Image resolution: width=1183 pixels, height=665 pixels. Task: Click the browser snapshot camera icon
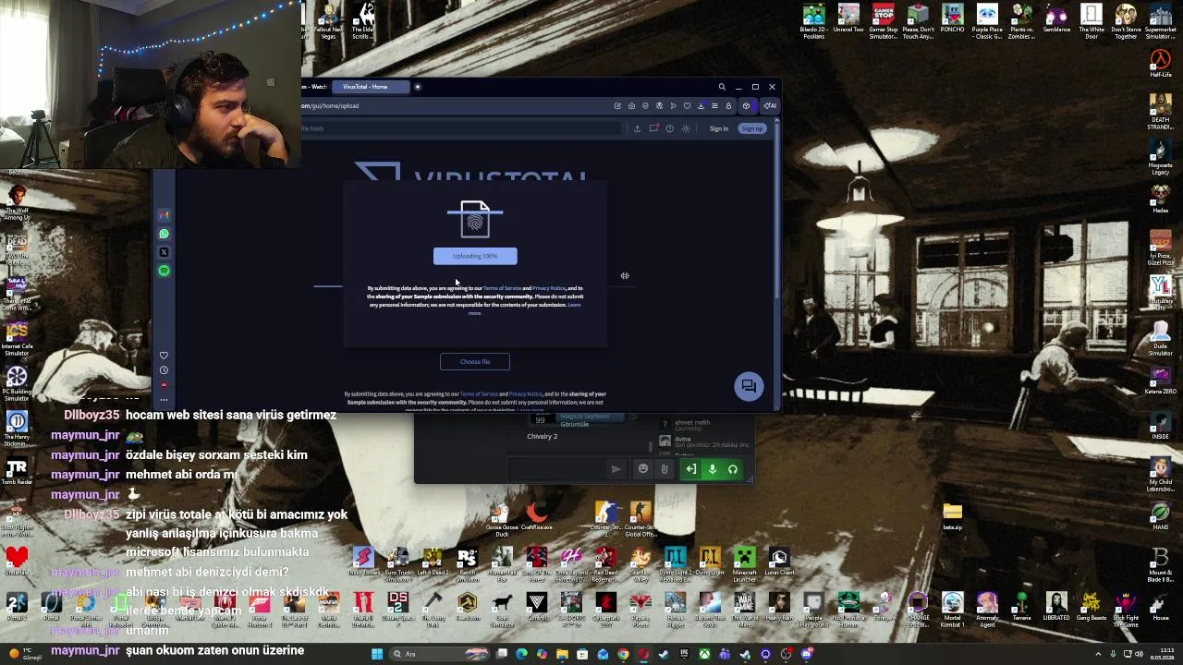pyautogui.click(x=631, y=105)
